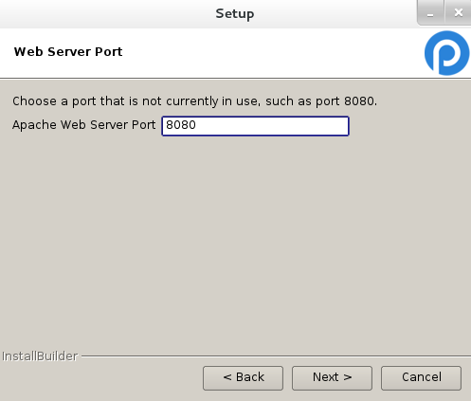Cancel the installation setup

[421, 378]
